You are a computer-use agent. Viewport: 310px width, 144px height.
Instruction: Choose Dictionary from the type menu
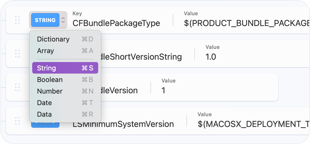tap(53, 39)
